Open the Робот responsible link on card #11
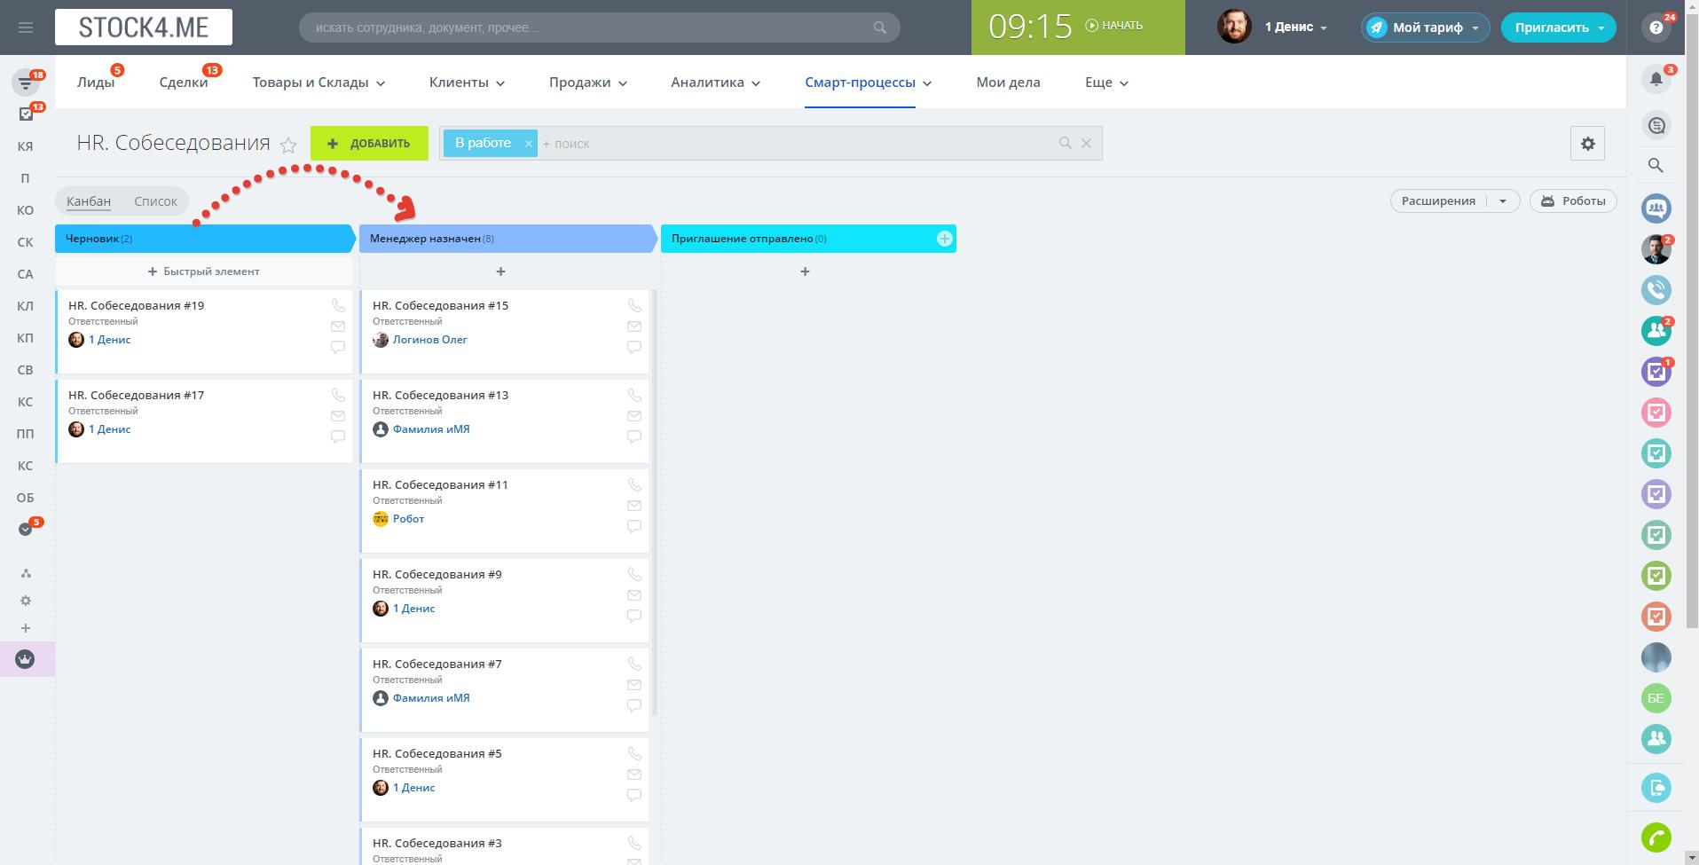 click(409, 519)
